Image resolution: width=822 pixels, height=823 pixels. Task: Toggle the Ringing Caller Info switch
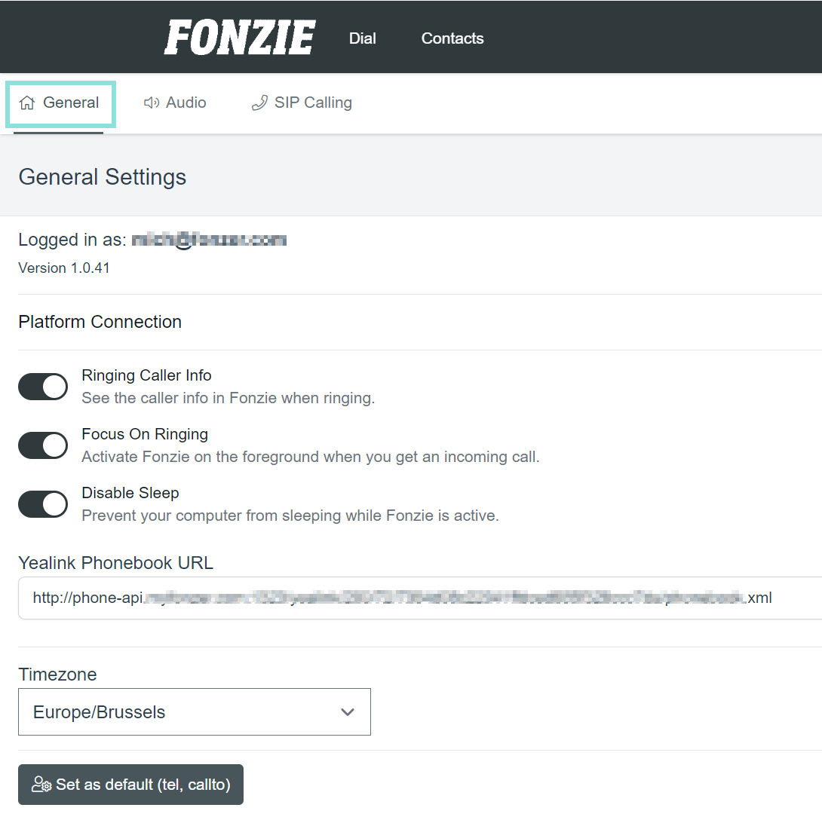click(43, 387)
